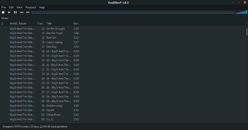Select the track titled '22 - Big D And The ...'
The image size is (248, 130).
pyautogui.click(x=59, y=69)
